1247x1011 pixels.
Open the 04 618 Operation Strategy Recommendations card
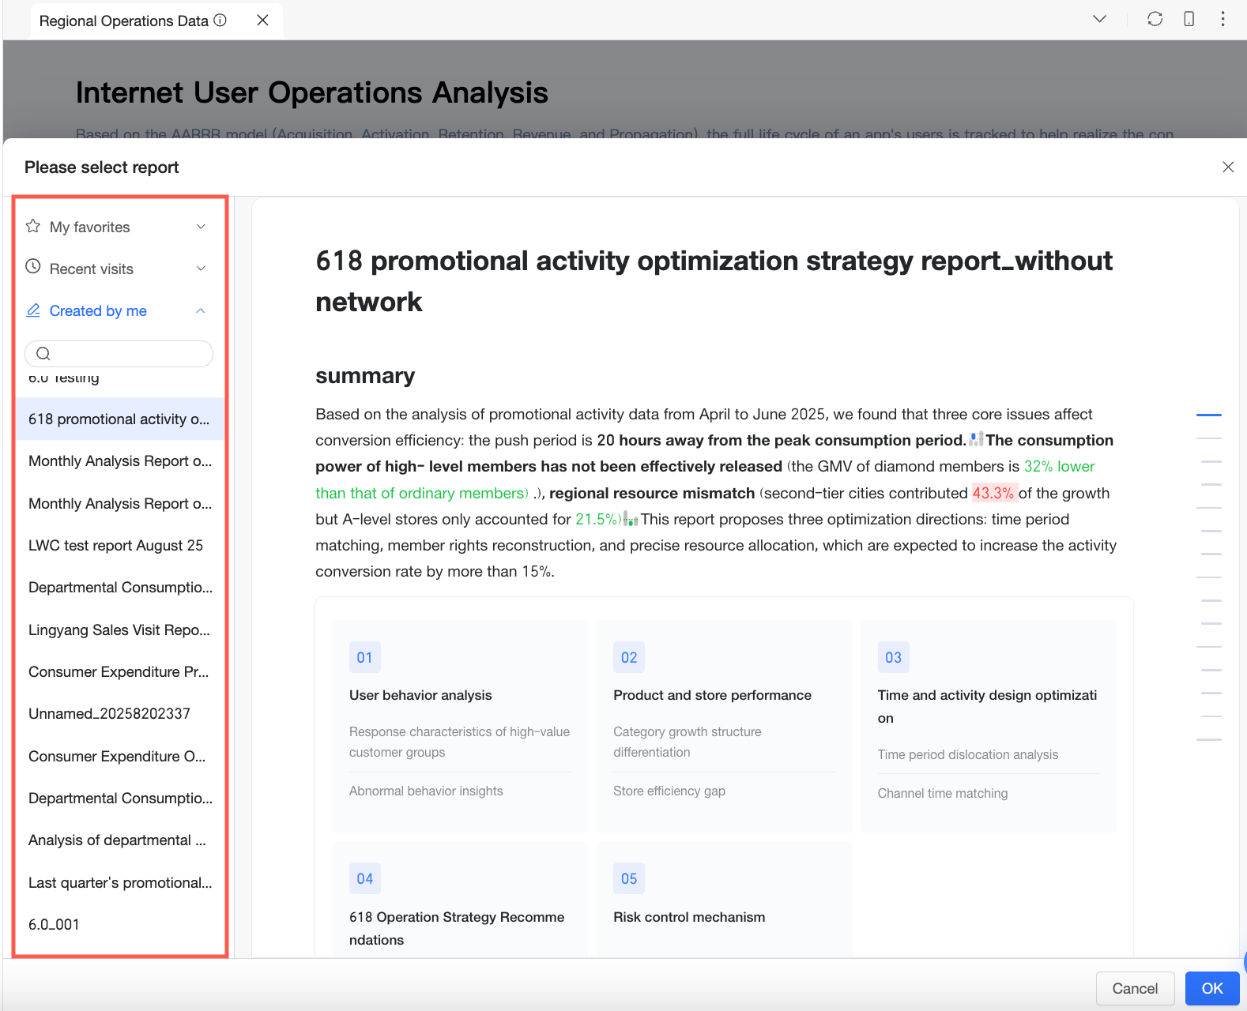460,900
